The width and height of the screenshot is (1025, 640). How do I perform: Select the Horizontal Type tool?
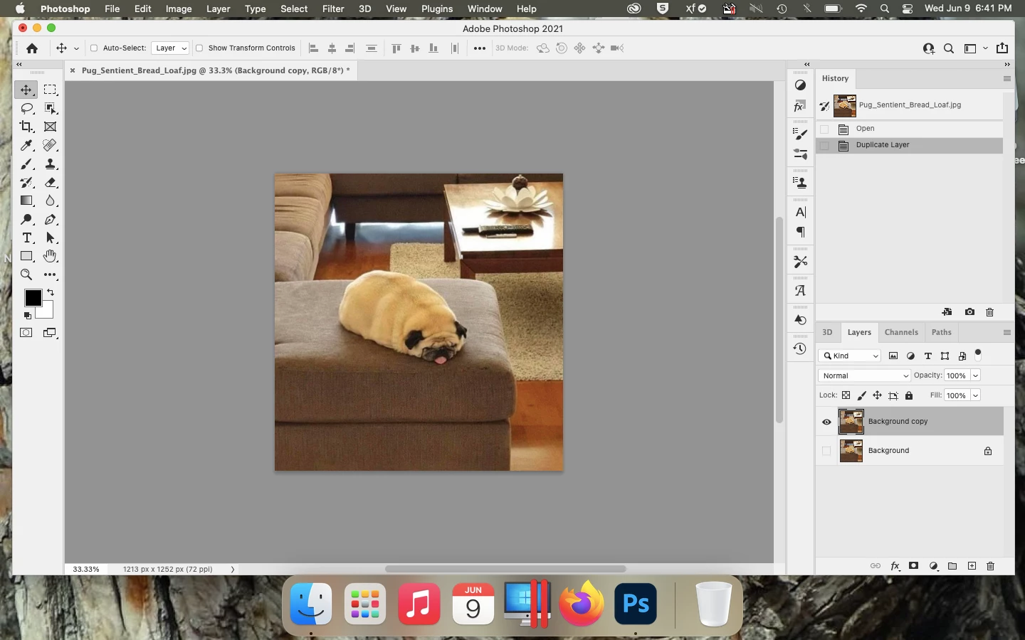pyautogui.click(x=26, y=238)
